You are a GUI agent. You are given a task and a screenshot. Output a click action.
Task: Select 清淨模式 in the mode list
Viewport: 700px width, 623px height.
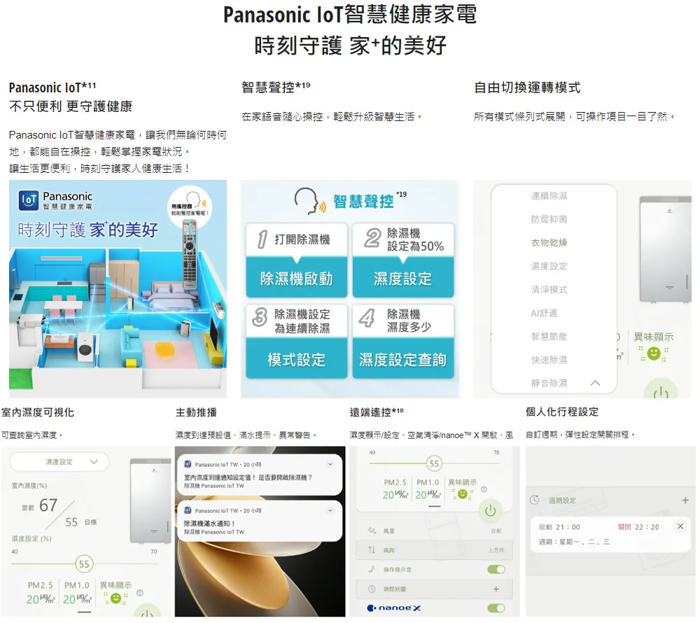coord(549,290)
